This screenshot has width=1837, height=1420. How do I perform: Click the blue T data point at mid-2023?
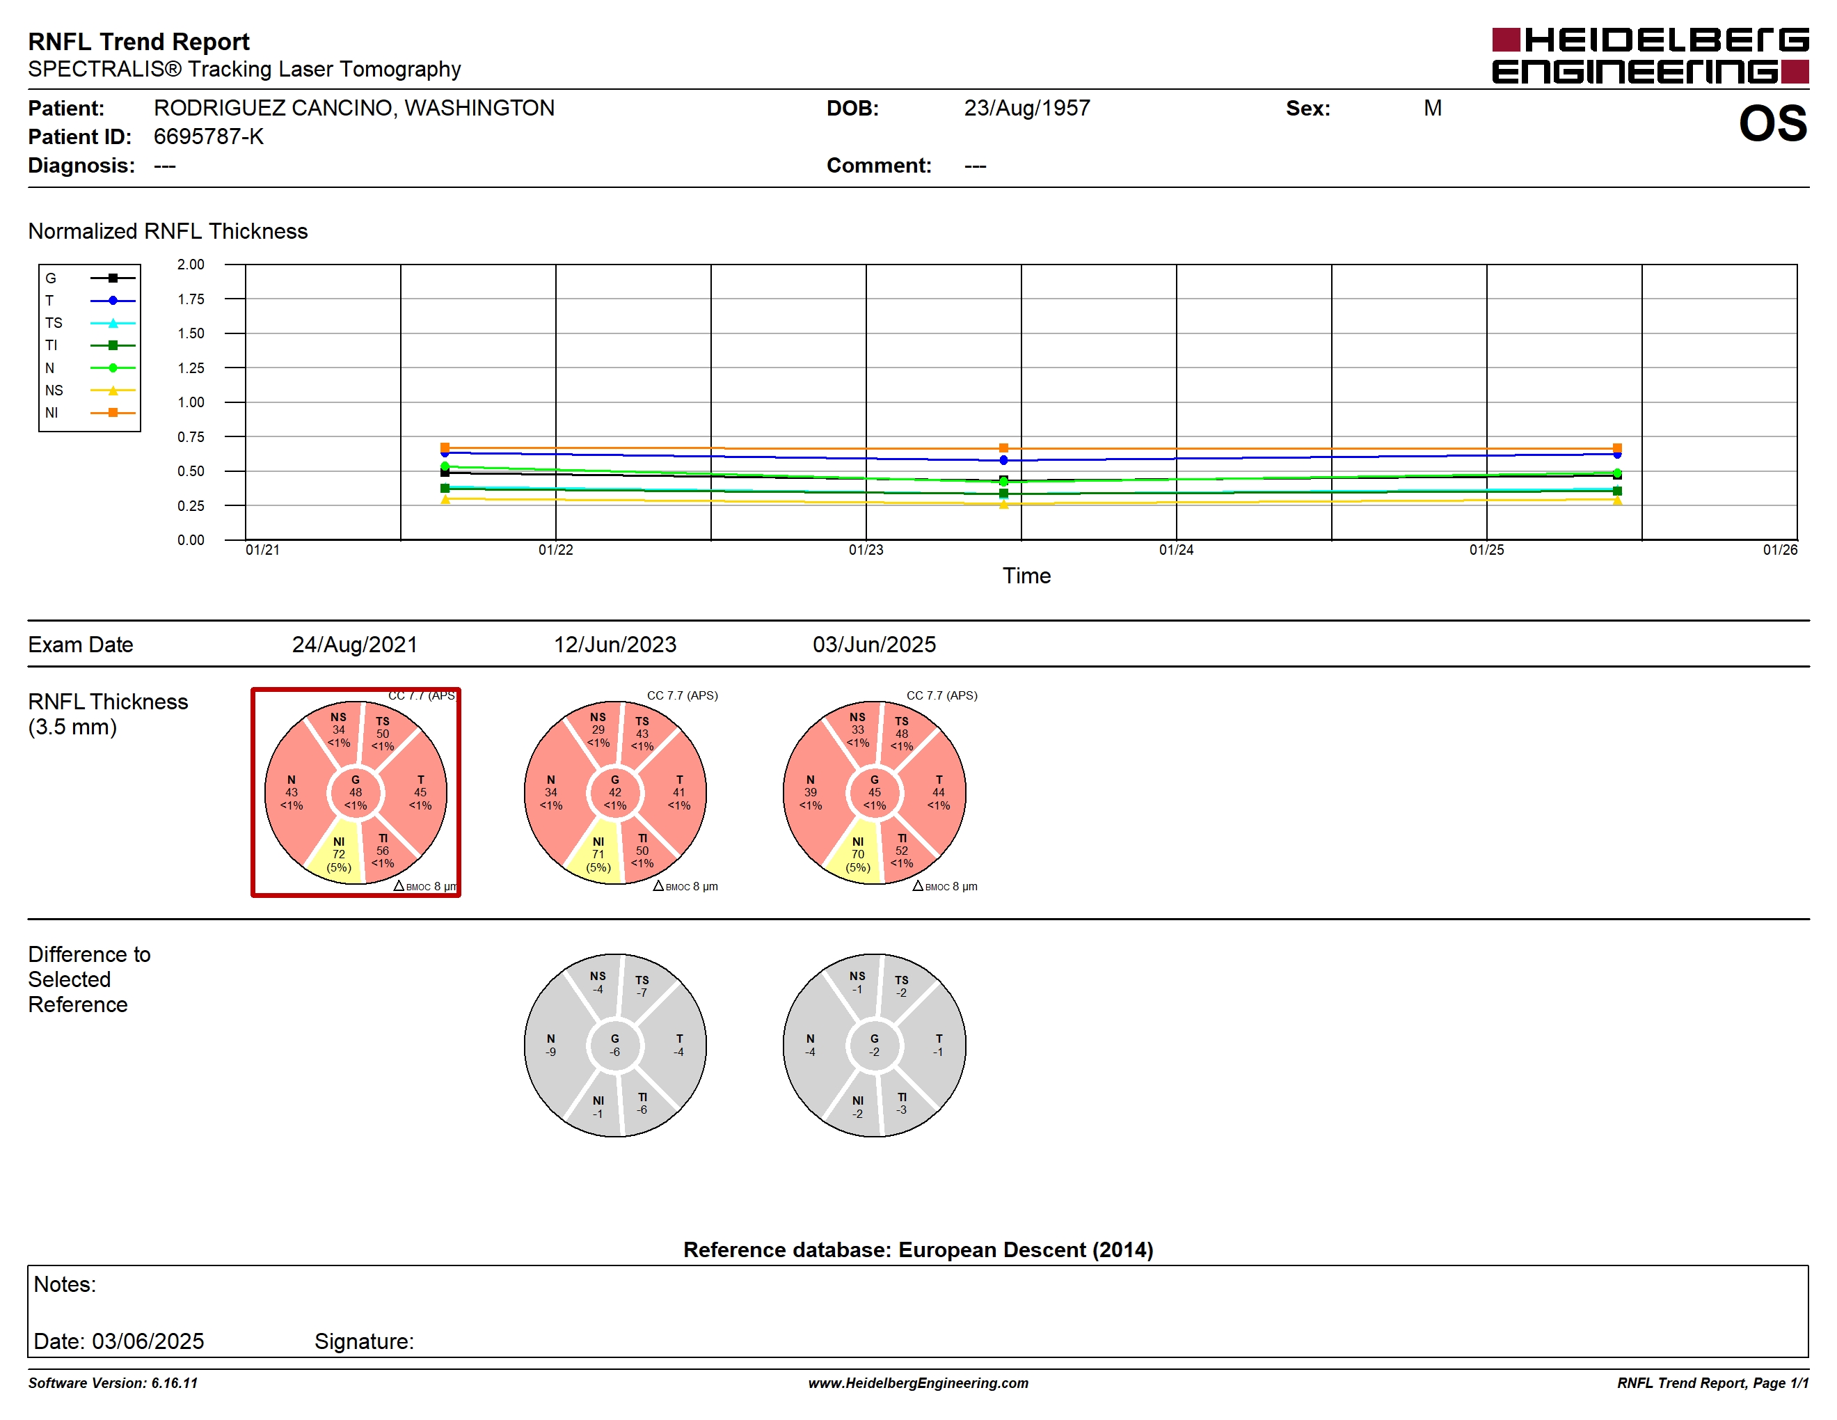(x=1003, y=460)
